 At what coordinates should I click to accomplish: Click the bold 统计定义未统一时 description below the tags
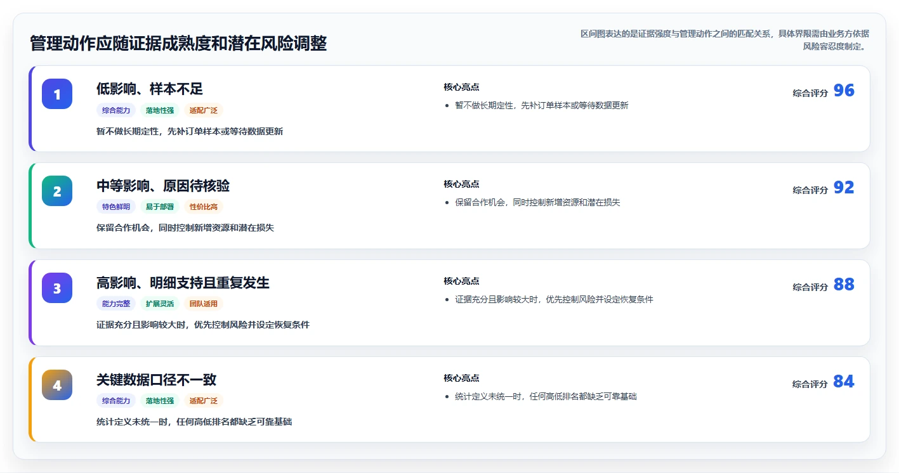194,422
